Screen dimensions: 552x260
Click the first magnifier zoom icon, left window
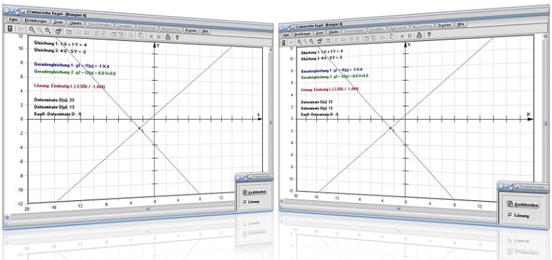pyautogui.click(x=32, y=30)
